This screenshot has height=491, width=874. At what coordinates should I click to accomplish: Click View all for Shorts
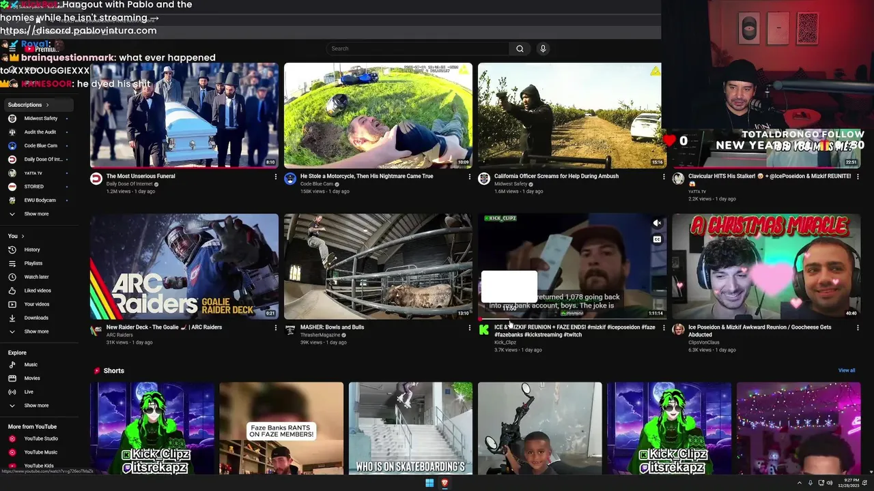[847, 371]
